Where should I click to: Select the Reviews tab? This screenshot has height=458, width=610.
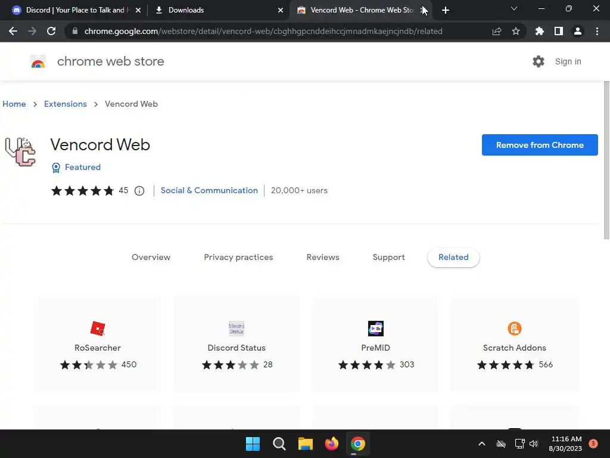coord(323,257)
